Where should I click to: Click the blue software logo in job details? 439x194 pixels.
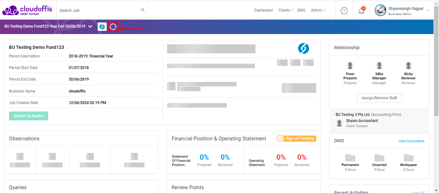pos(303,48)
